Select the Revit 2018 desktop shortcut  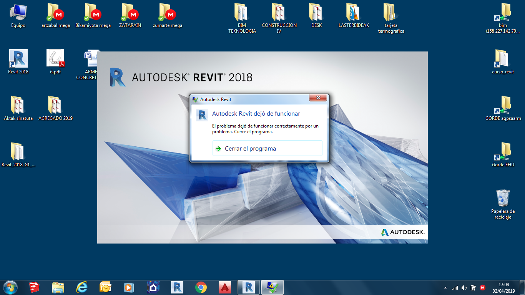tap(18, 62)
